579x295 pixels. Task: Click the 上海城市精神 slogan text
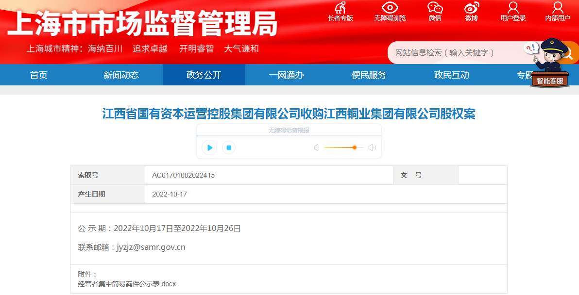[142, 49]
